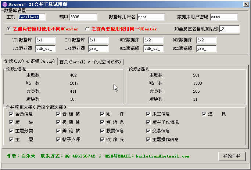Click the bailetian@hotmail.com email text
Image resolution: width=251 pixels, height=170 pixels.
tap(162, 156)
